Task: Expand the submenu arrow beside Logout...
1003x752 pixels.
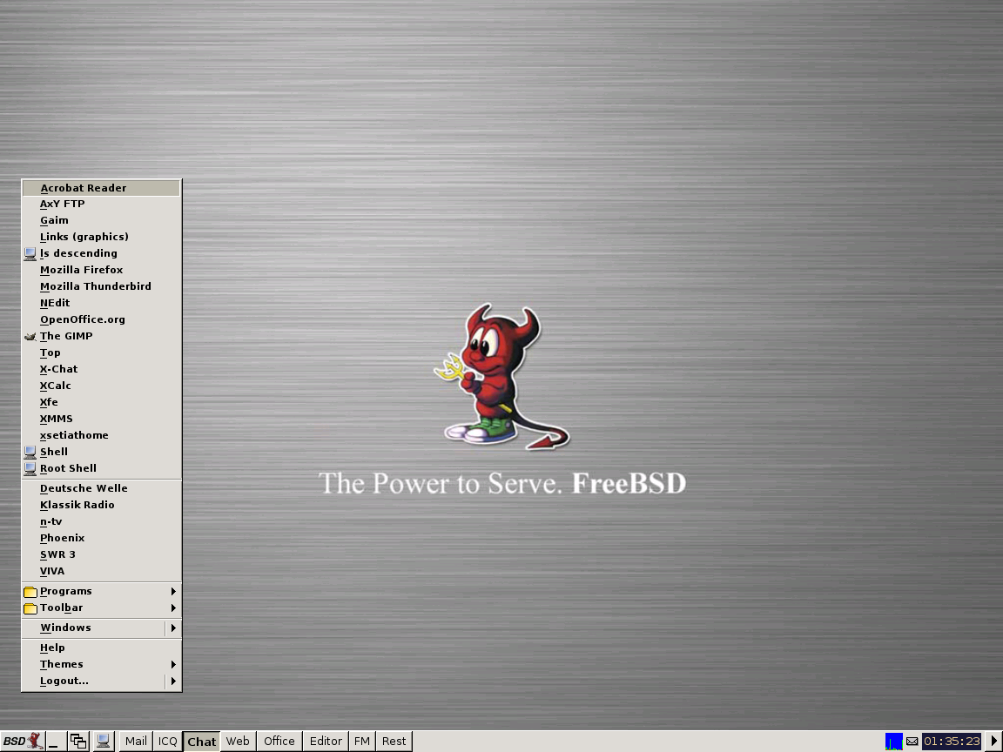Action: (173, 681)
